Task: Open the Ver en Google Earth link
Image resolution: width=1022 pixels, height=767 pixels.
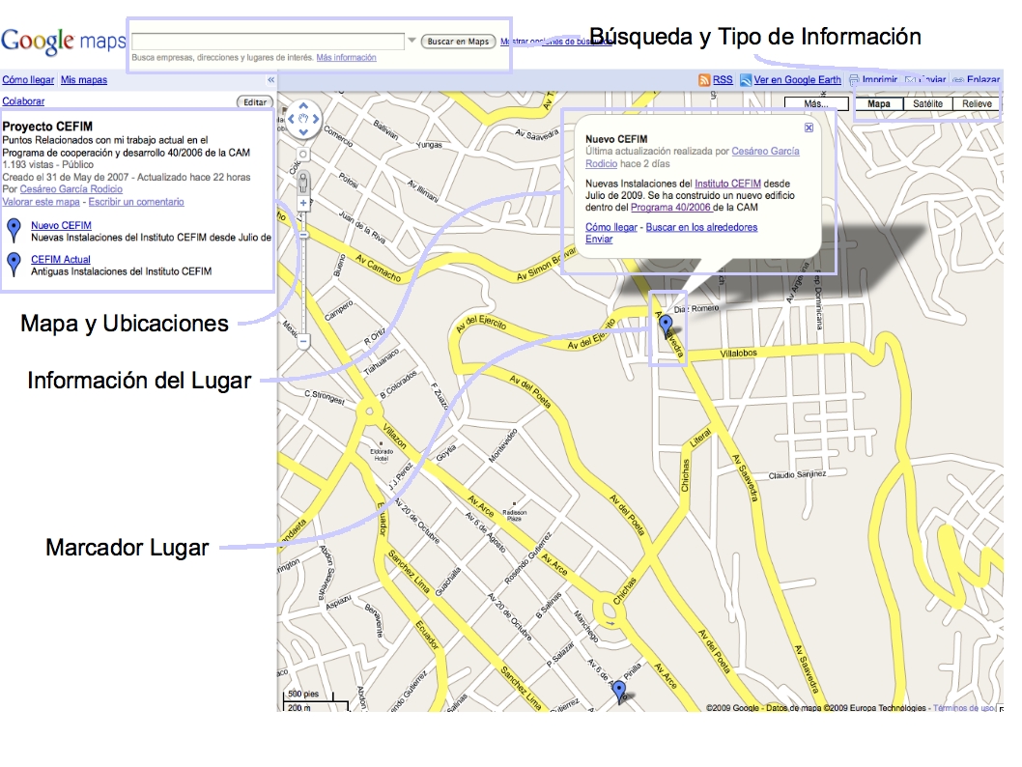Action: (798, 80)
